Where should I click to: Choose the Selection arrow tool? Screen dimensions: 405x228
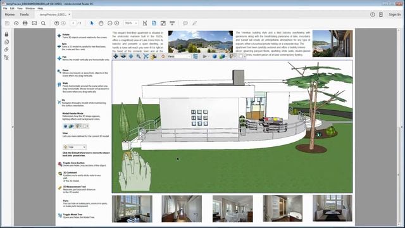pyautogui.click(x=92, y=23)
